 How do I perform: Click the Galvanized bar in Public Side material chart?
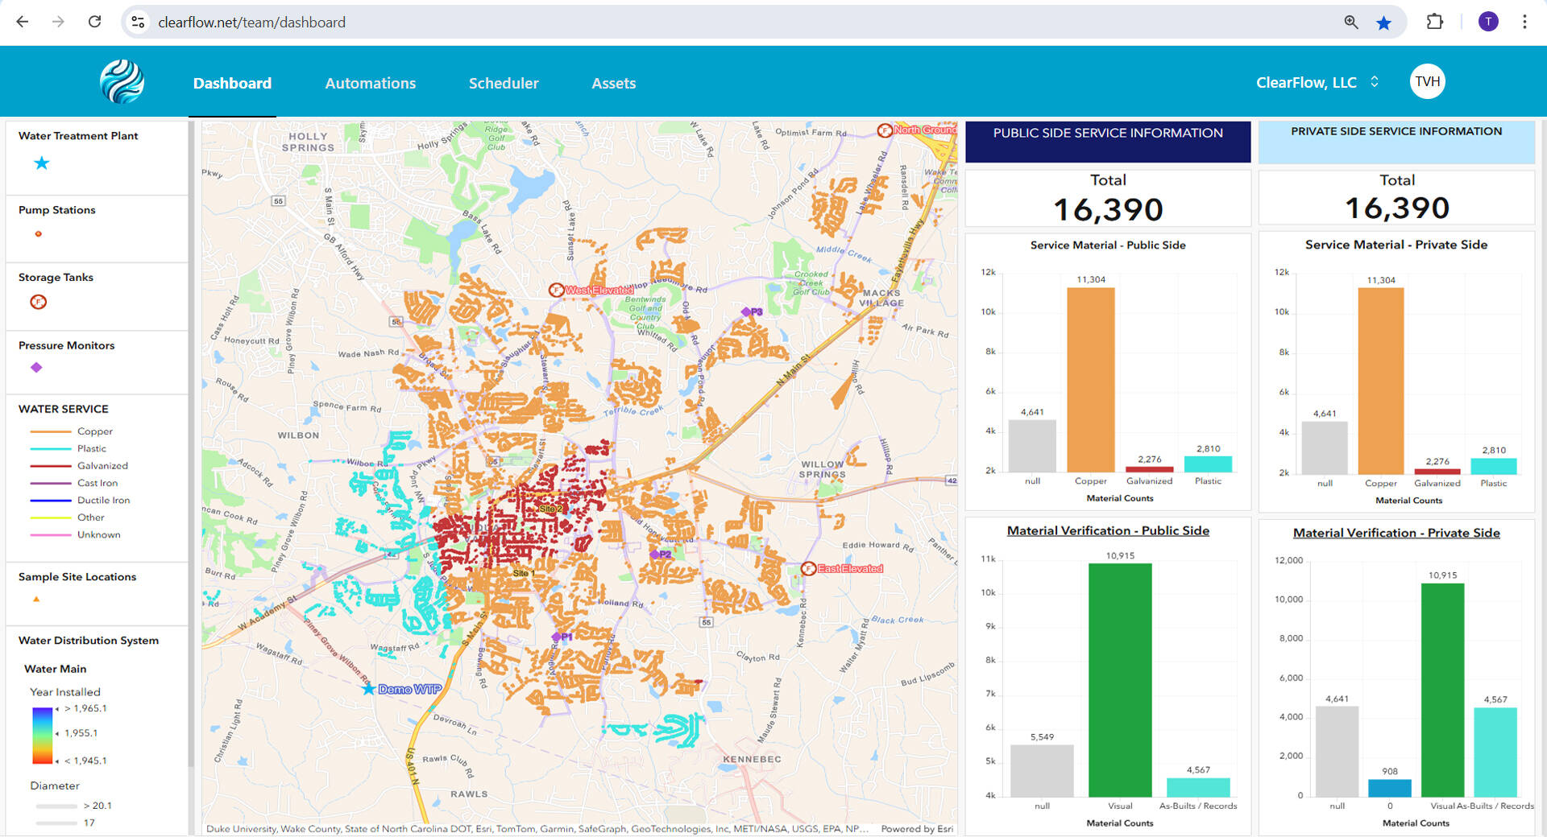pyautogui.click(x=1150, y=469)
